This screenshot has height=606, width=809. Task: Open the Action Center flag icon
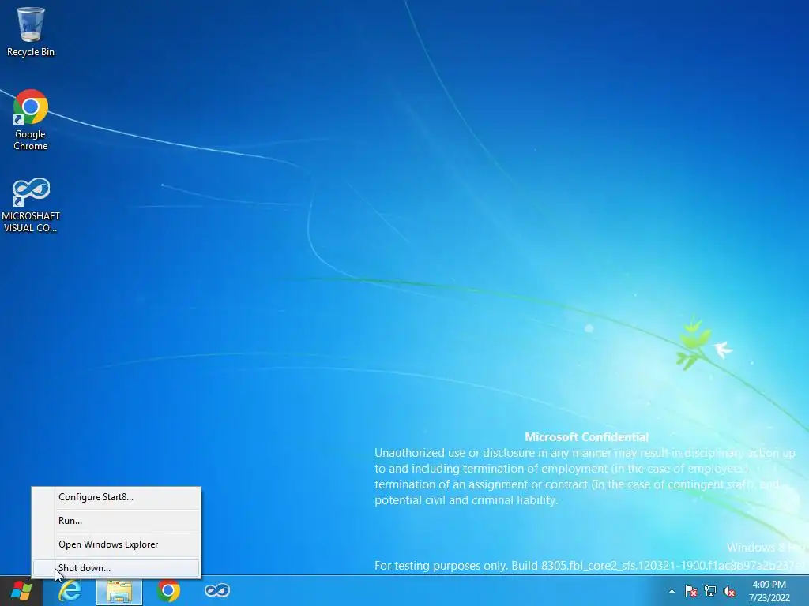point(690,591)
